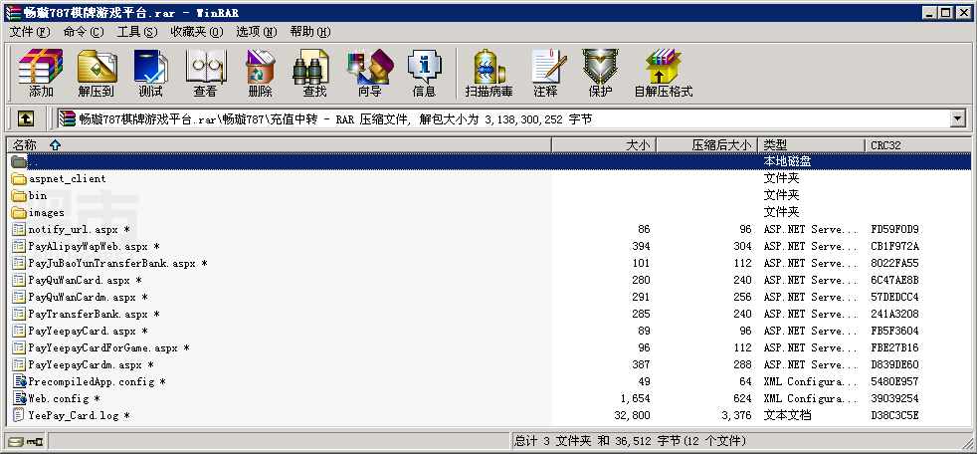Select the PayYeepayCardForGame.aspx file
Image resolution: width=977 pixels, height=454 pixels.
pyautogui.click(x=109, y=347)
